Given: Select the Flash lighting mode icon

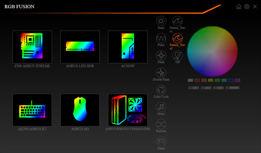Looking at the screenshot, I should point(161,55).
